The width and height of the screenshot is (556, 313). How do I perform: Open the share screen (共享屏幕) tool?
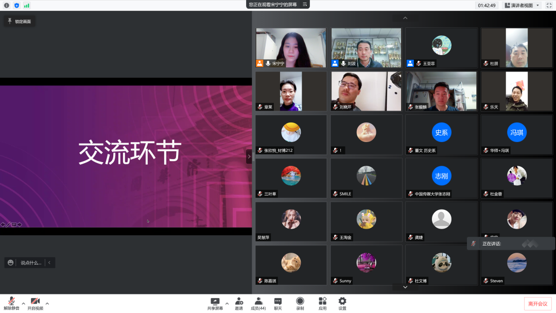(x=215, y=303)
